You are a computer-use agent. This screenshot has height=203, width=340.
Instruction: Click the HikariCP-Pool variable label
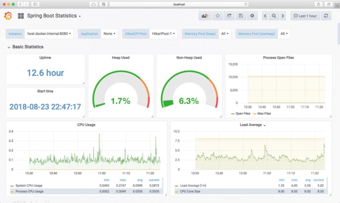[136, 34]
